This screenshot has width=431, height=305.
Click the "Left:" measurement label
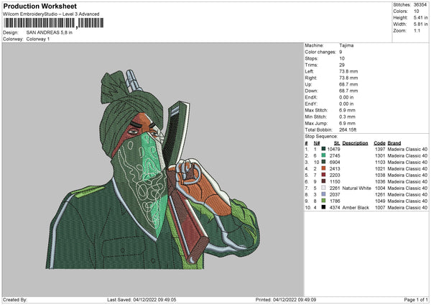309,71
